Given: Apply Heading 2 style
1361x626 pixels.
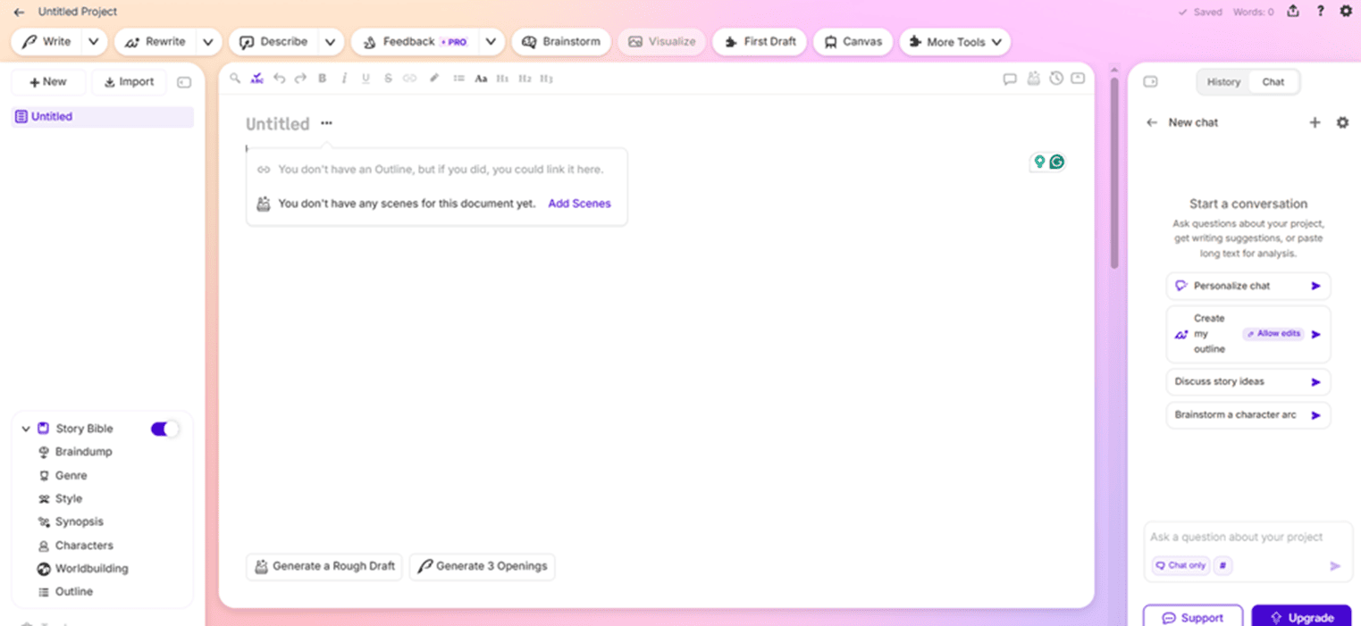Looking at the screenshot, I should pyautogui.click(x=525, y=79).
